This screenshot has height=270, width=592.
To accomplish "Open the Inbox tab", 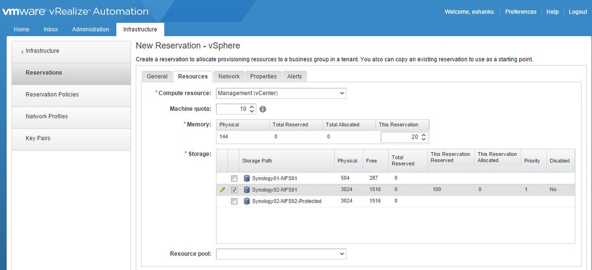I will click(x=51, y=30).
